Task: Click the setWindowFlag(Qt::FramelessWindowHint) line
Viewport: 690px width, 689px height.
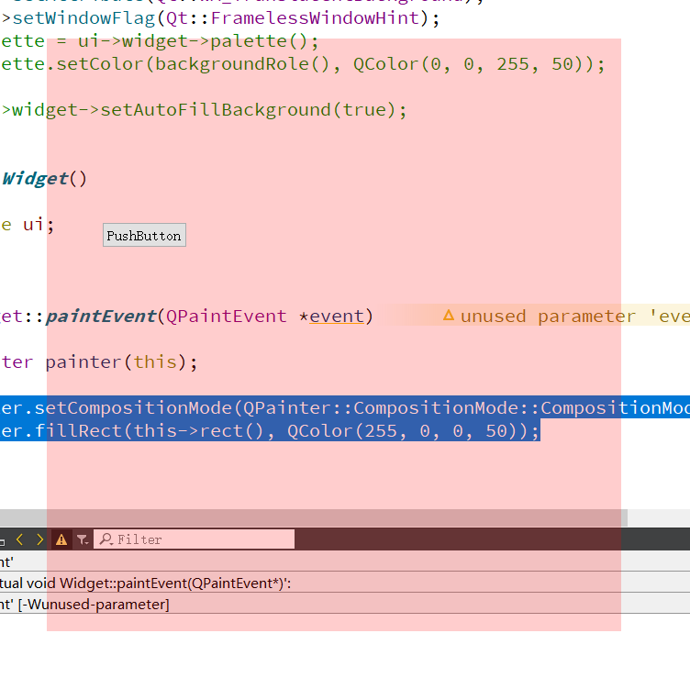Action: (x=220, y=18)
